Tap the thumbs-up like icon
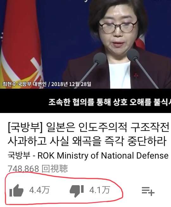 pos(16,191)
